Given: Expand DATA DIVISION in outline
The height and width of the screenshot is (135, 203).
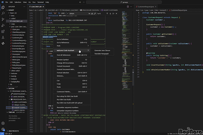Looking at the screenshot, I should [x=9, y=97].
